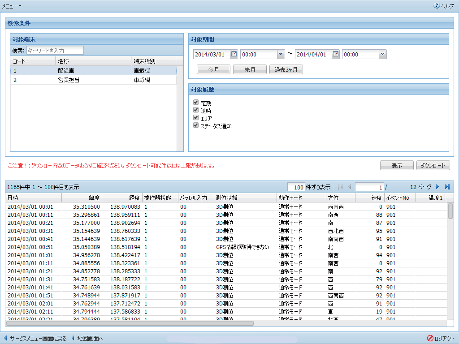Viewport: 459px width, 344px height.
Task: Click the start date field 2014/03/01
Action: pos(212,54)
